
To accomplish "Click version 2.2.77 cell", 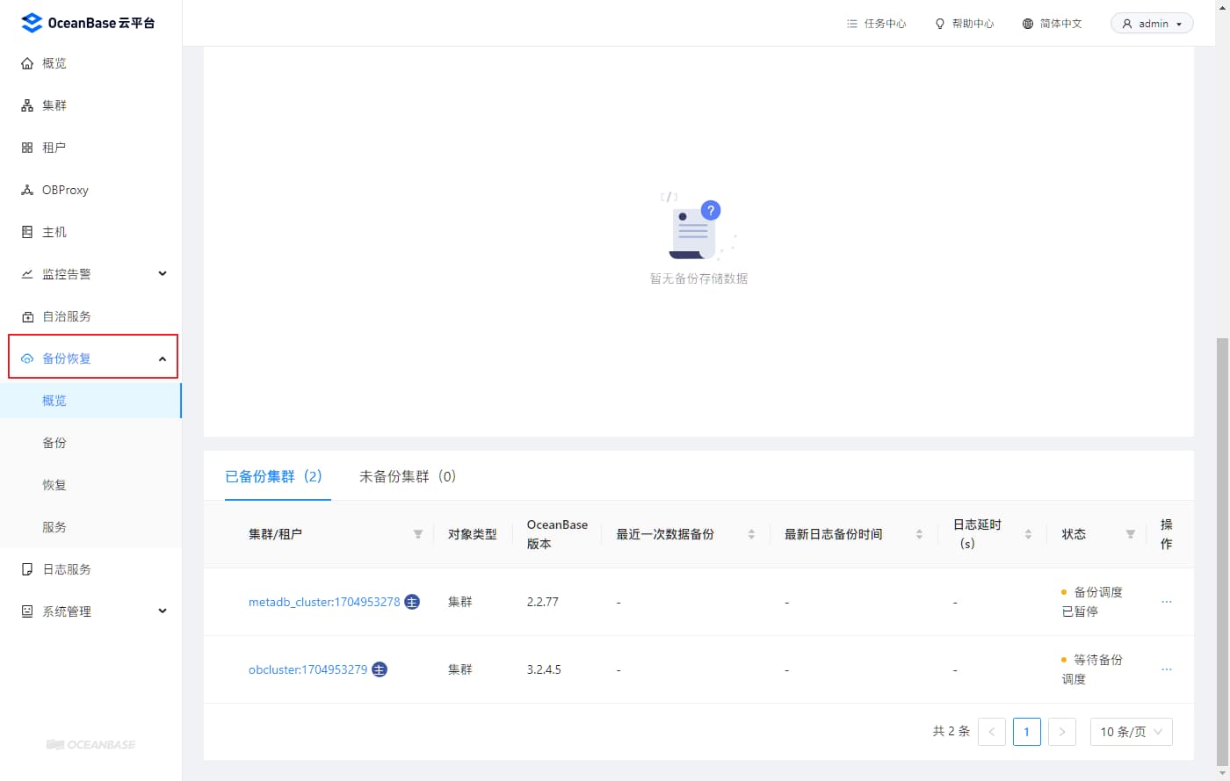I will pyautogui.click(x=543, y=602).
